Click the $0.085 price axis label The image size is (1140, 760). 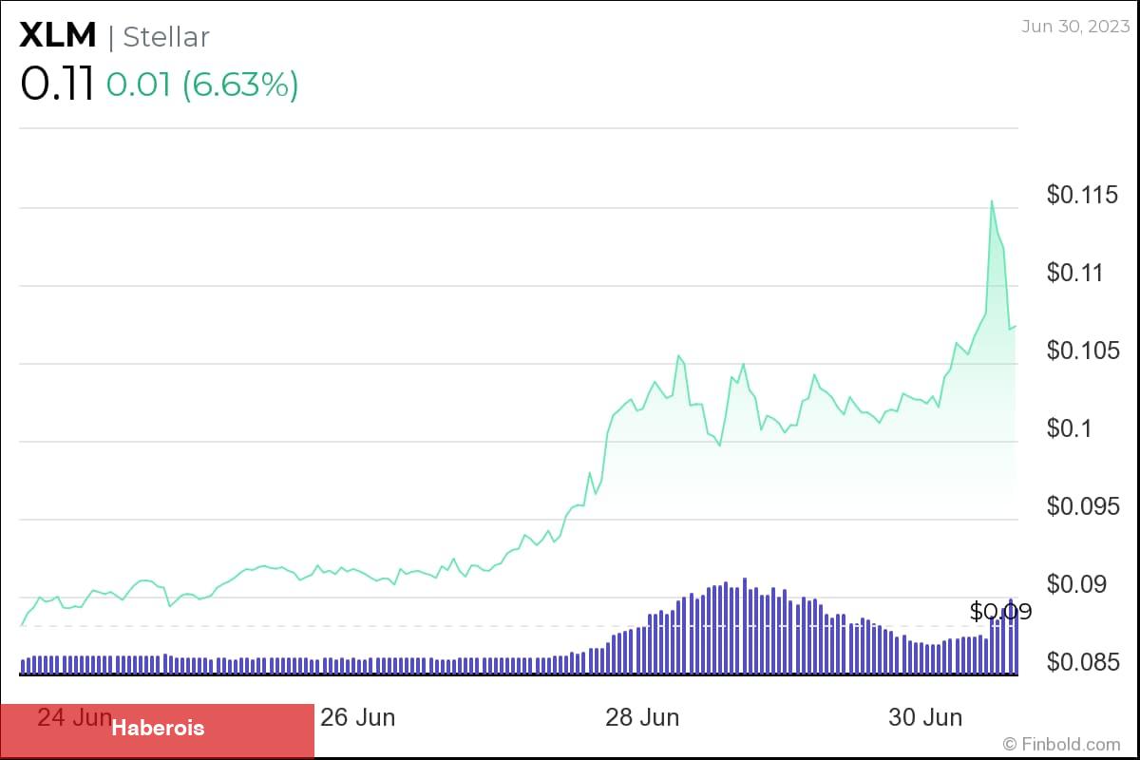pos(1082,662)
